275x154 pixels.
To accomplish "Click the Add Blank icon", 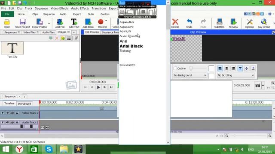I will (88, 24).
